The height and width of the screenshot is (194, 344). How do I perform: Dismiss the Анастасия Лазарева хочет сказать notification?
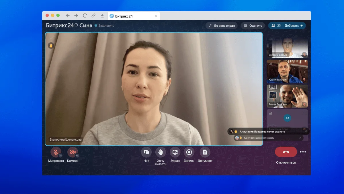pyautogui.click(x=306, y=131)
